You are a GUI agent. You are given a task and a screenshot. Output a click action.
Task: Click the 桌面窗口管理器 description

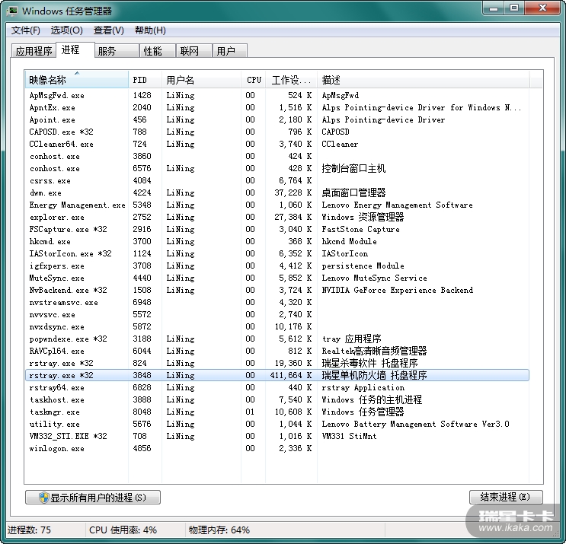(353, 192)
